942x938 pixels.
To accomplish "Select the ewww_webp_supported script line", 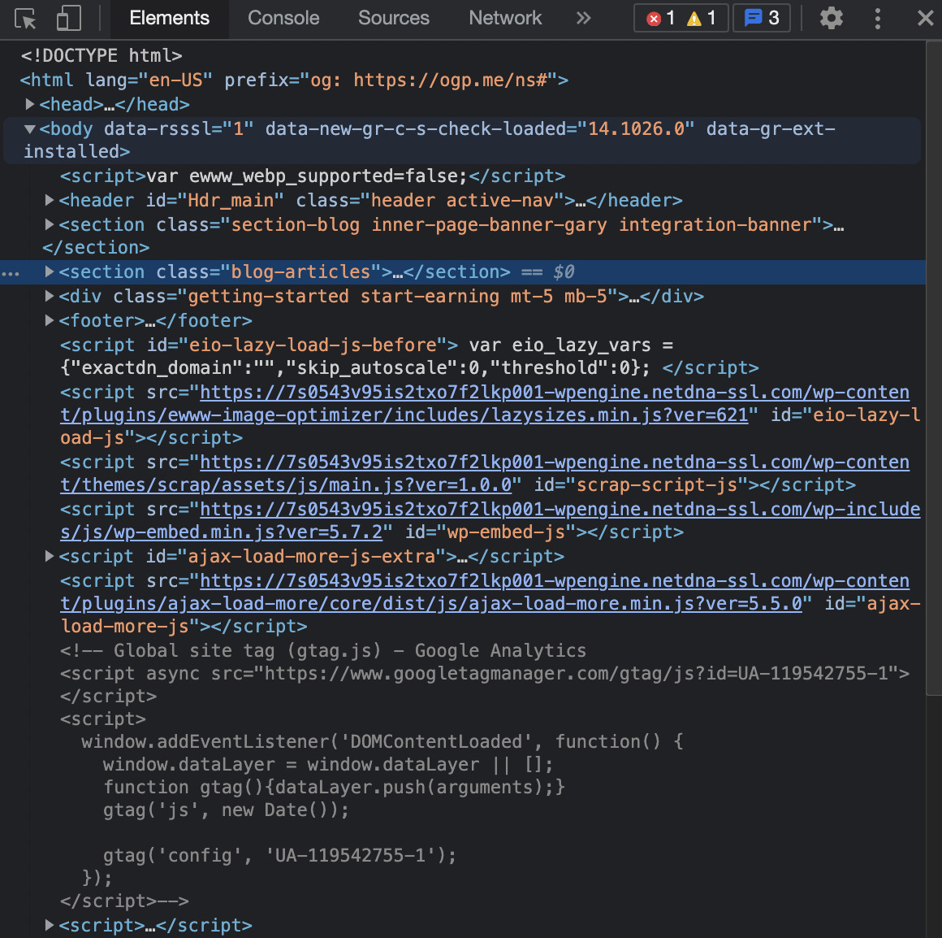I will (313, 176).
